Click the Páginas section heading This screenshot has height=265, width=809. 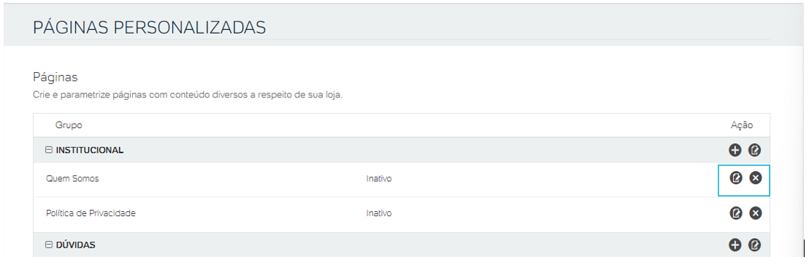(55, 78)
